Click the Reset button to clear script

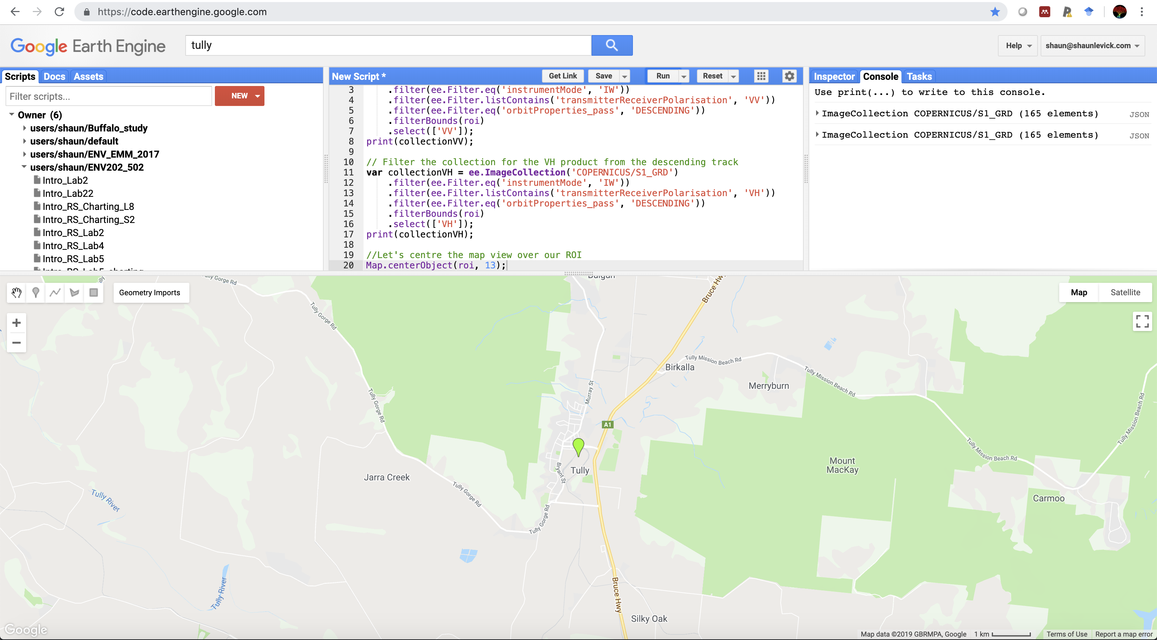(711, 76)
